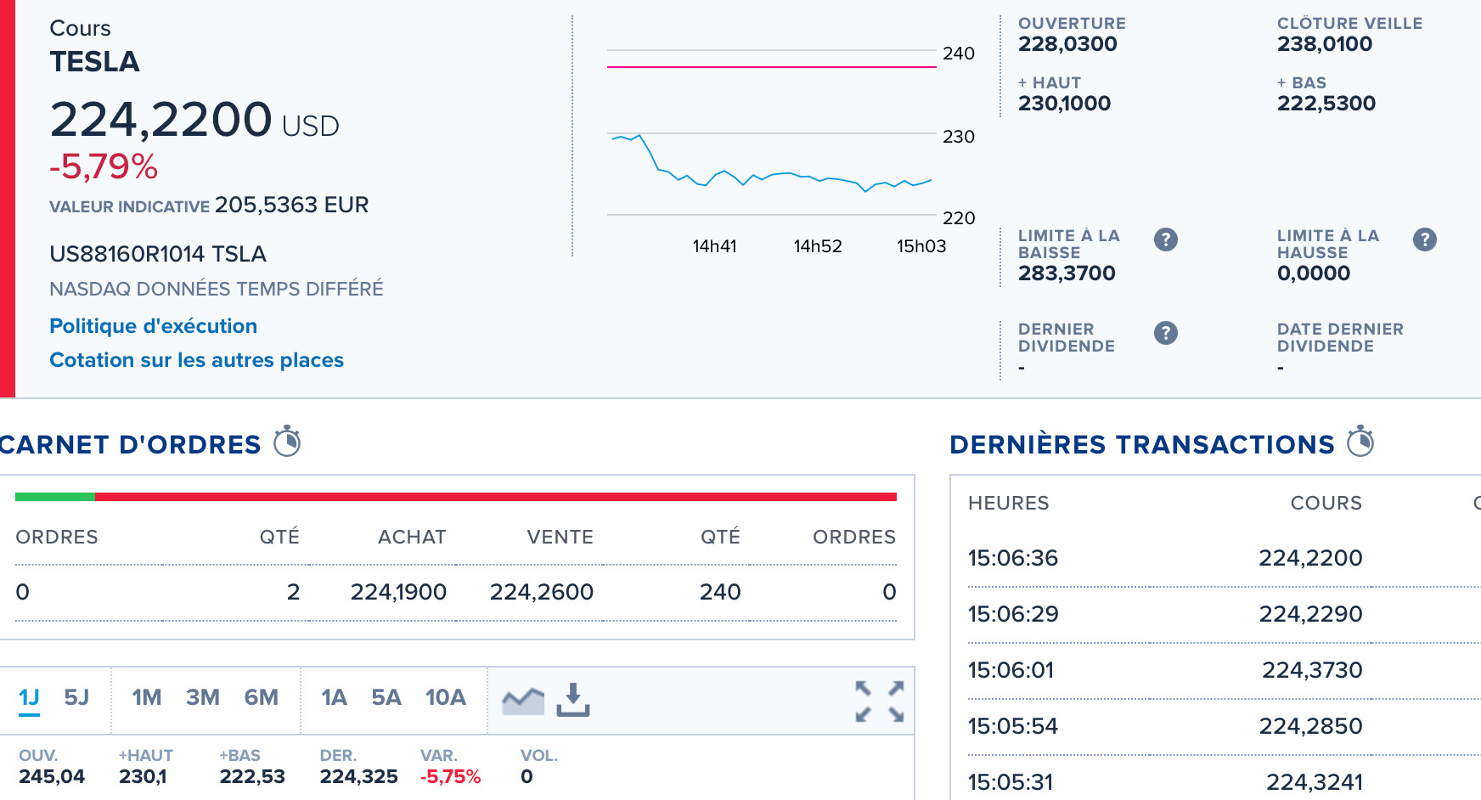The image size is (1481, 800).
Task: Click the current price 224,2200 USD
Action: coord(194,120)
